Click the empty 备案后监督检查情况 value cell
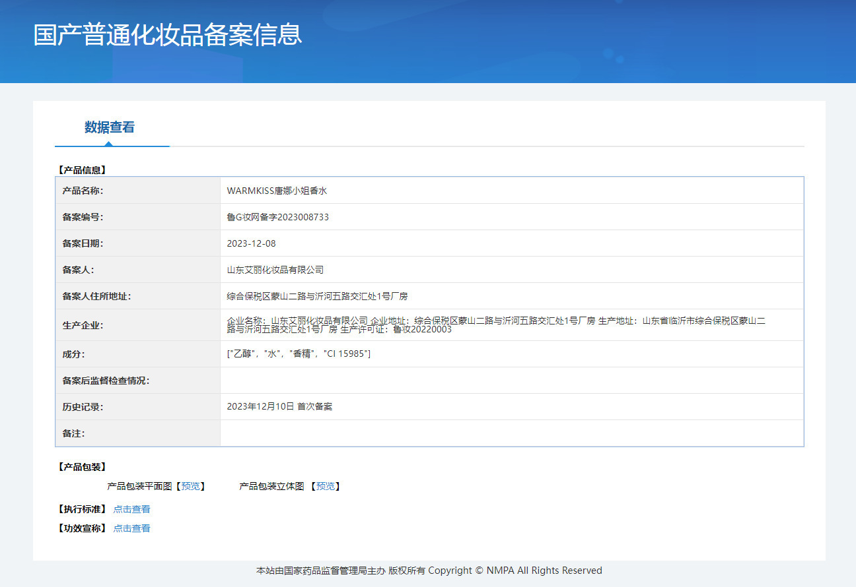856x587 pixels. [x=511, y=381]
